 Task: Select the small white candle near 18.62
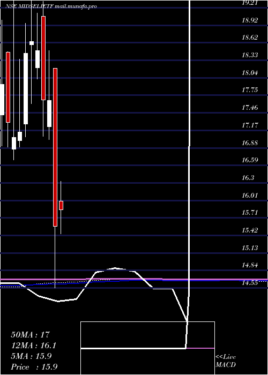32,43
